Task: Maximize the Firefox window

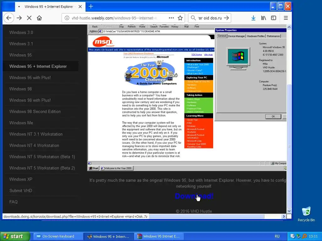Action: click(280, 7)
